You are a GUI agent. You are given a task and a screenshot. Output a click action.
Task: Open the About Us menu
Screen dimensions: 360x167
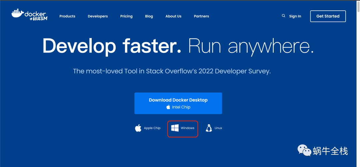click(x=173, y=16)
